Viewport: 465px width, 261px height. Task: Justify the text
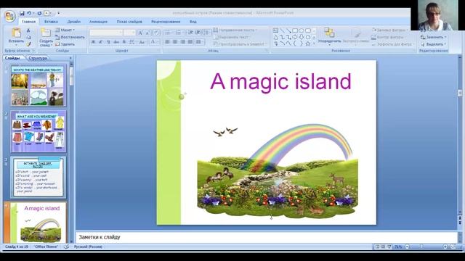[190, 42]
